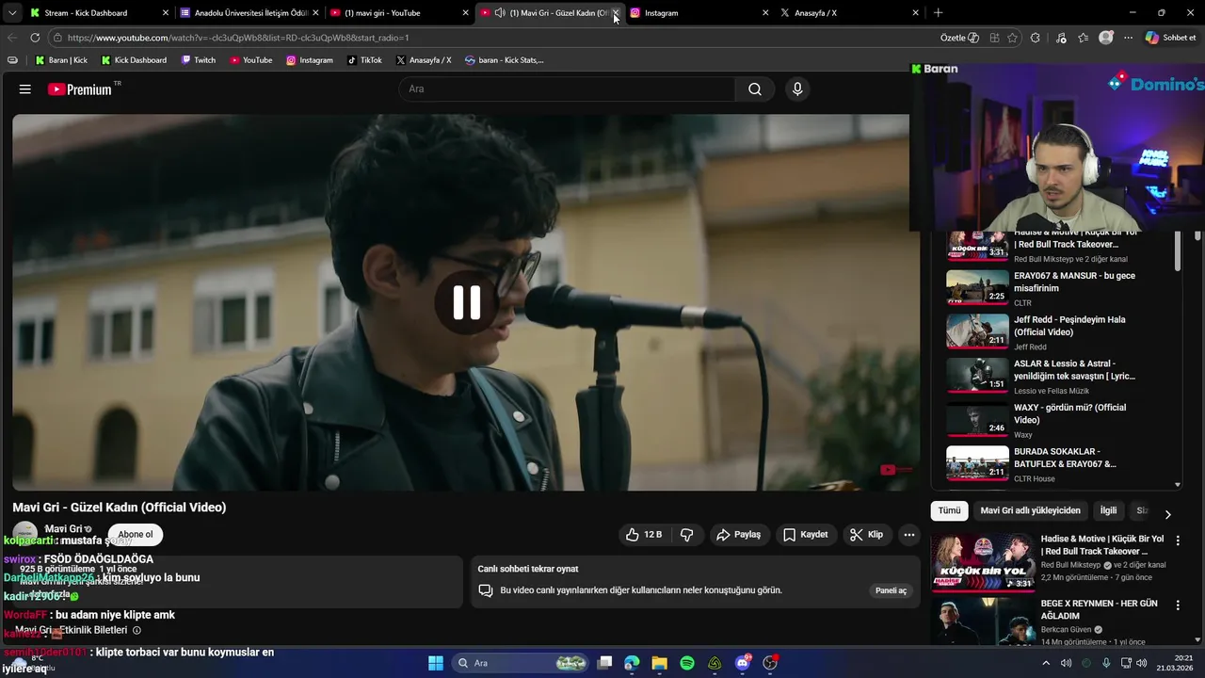
Task: Open File Explorer from taskbar
Action: click(x=659, y=663)
